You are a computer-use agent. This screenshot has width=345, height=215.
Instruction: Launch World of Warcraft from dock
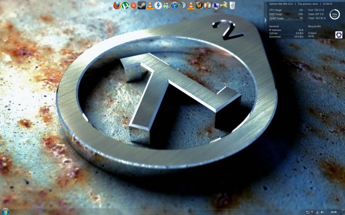point(199,5)
